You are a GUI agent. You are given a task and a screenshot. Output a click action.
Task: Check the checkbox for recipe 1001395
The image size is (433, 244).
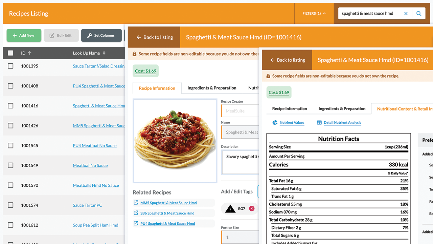pyautogui.click(x=10, y=66)
